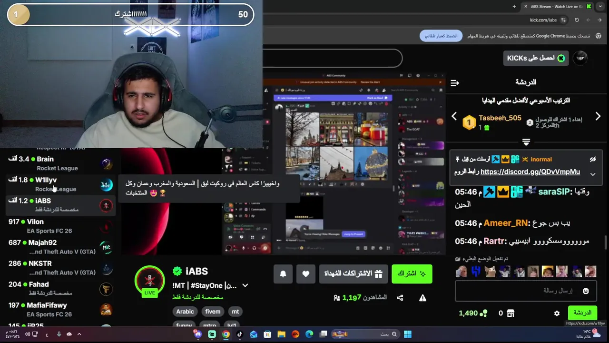
Task: Open Brain channel in sidebar
Action: pos(60,163)
